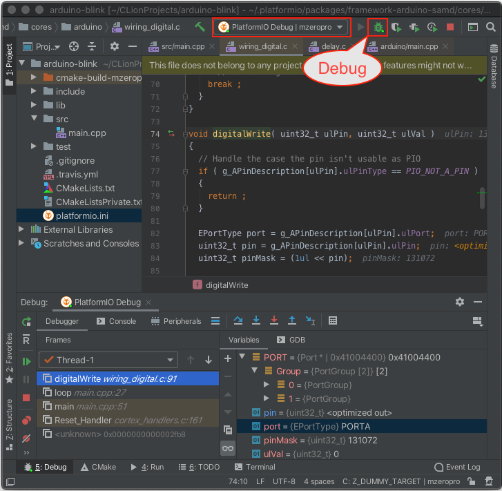This screenshot has width=502, height=491.
Task: Expand External Libraries node
Action: tap(21, 229)
